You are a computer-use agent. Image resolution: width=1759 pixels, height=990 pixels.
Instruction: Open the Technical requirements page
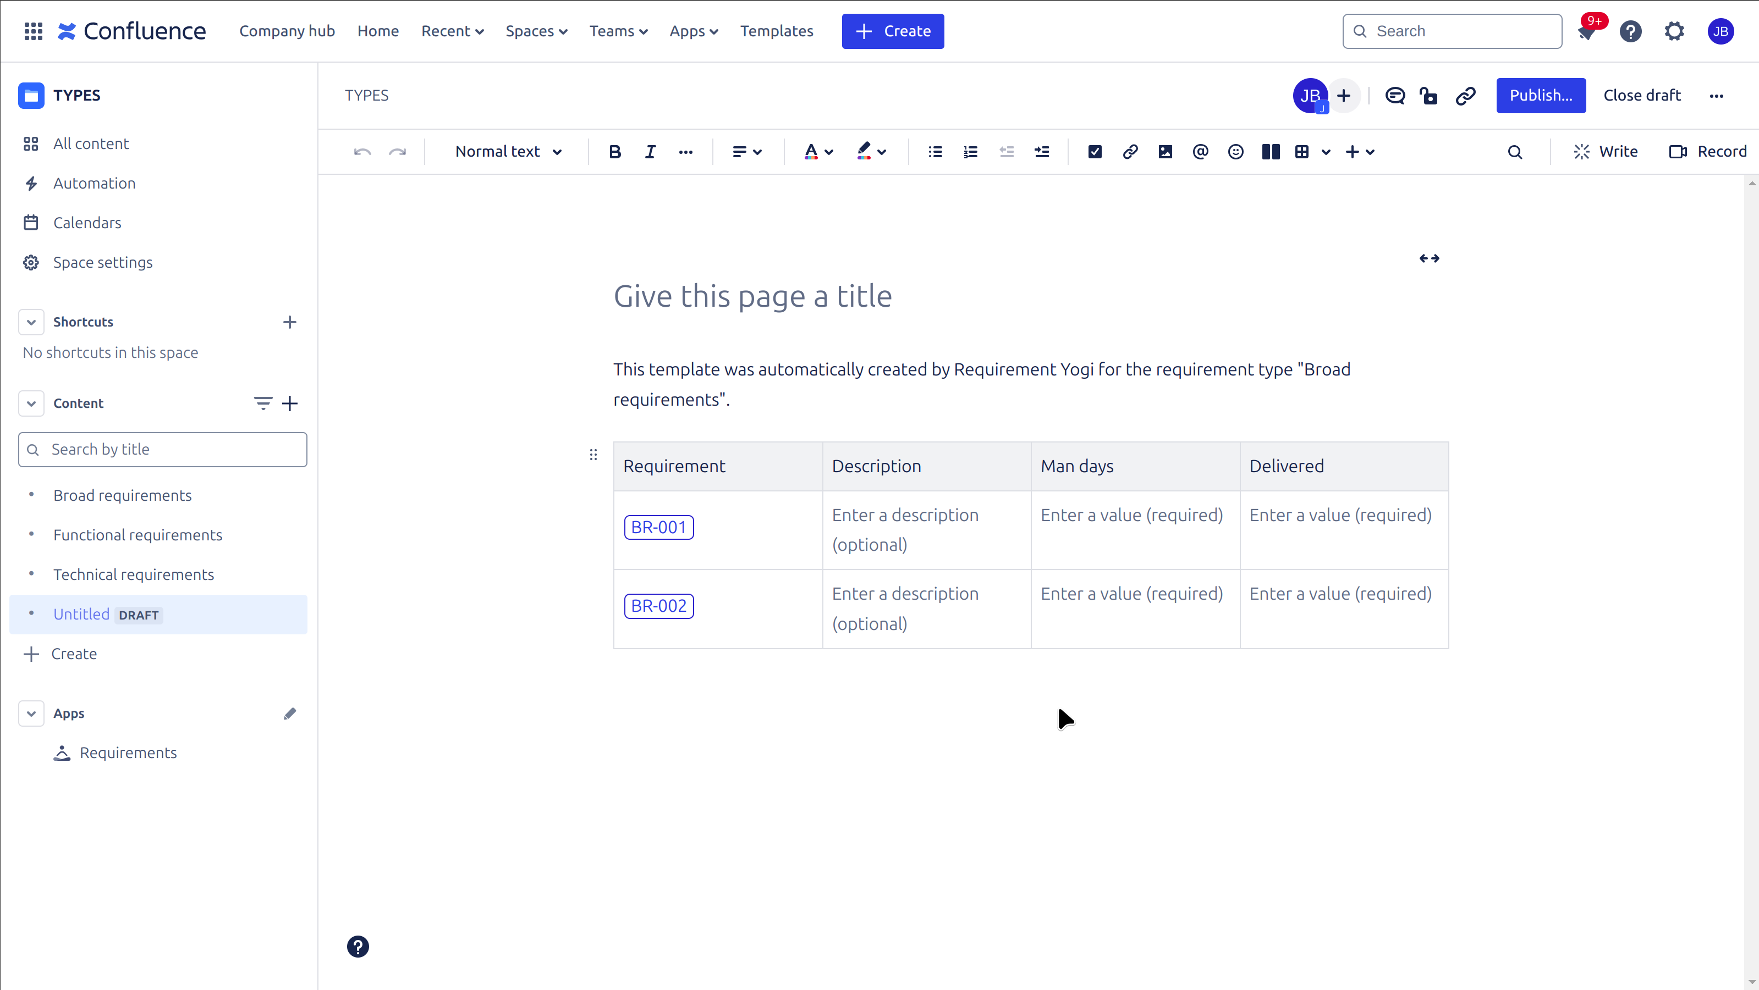pos(134,574)
